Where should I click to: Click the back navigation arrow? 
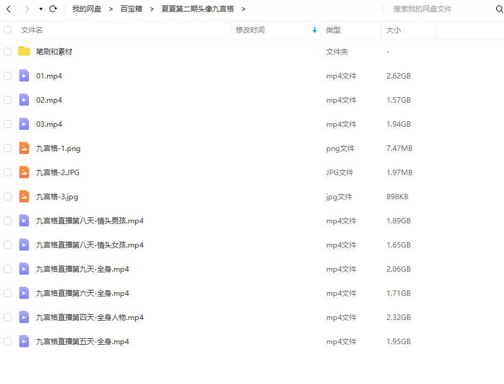(x=8, y=9)
